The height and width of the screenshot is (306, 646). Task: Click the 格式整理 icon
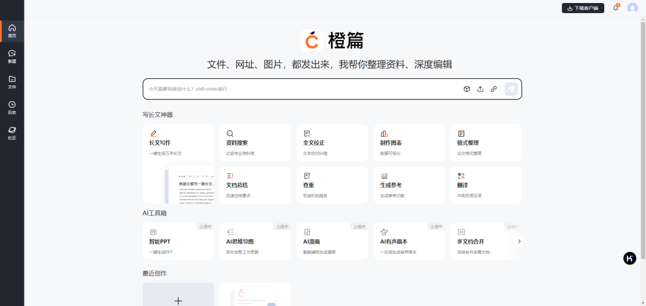click(461, 133)
